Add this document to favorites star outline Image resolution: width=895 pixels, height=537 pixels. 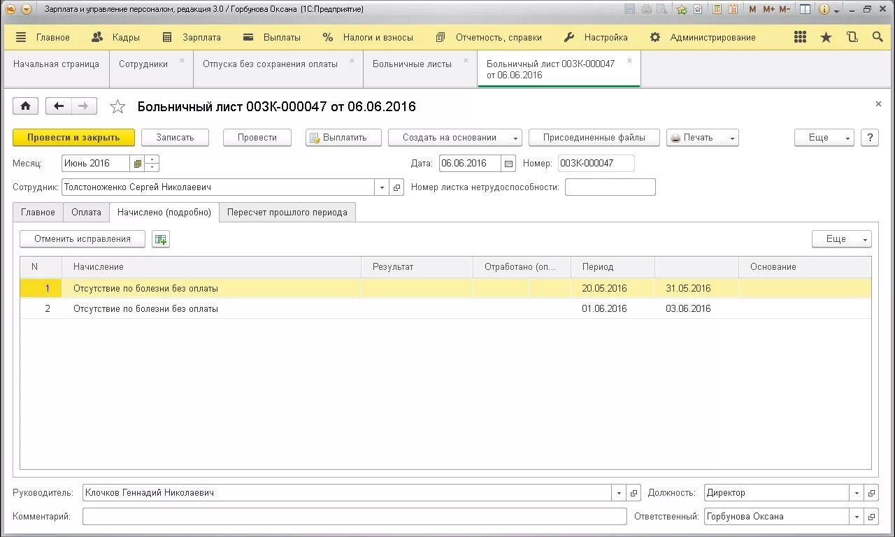coord(117,106)
